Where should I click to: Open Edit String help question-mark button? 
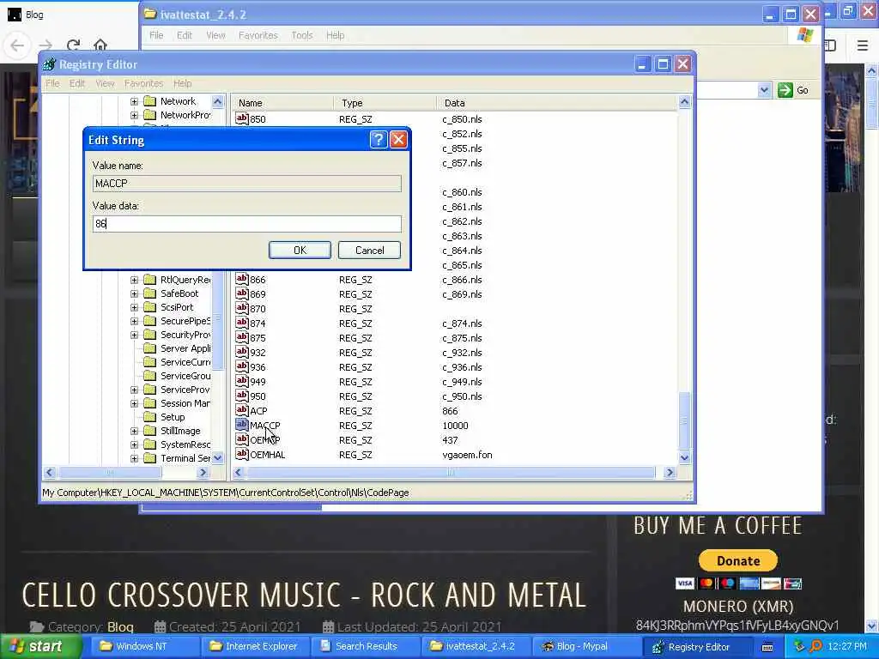pyautogui.click(x=379, y=140)
